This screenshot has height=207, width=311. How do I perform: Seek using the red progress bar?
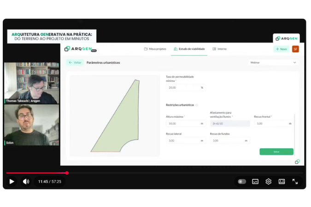36,173
